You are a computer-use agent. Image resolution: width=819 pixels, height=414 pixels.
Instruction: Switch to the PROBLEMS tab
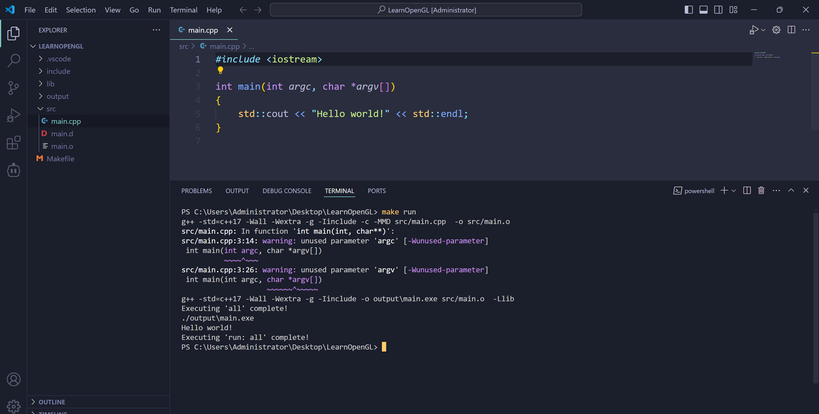(x=197, y=191)
